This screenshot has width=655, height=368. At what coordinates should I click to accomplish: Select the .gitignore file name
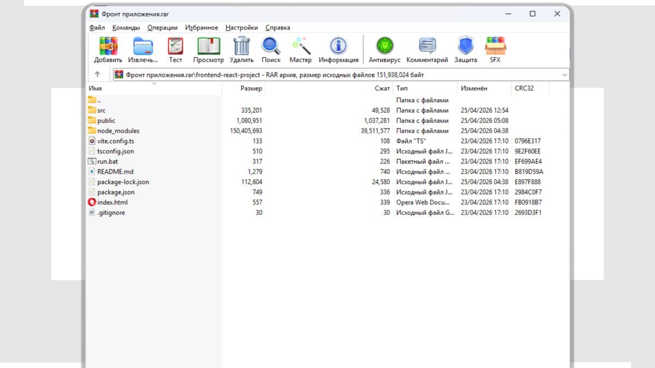[x=111, y=213]
